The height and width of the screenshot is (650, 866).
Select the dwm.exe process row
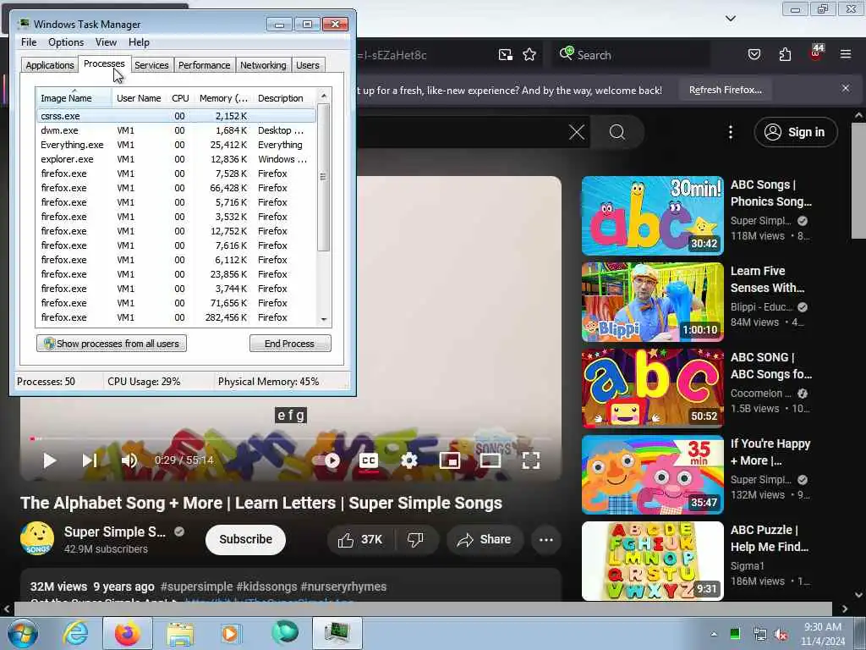tap(176, 130)
